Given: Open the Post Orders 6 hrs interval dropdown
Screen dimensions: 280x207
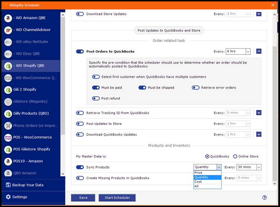Looking at the screenshot, I should pos(248,52).
